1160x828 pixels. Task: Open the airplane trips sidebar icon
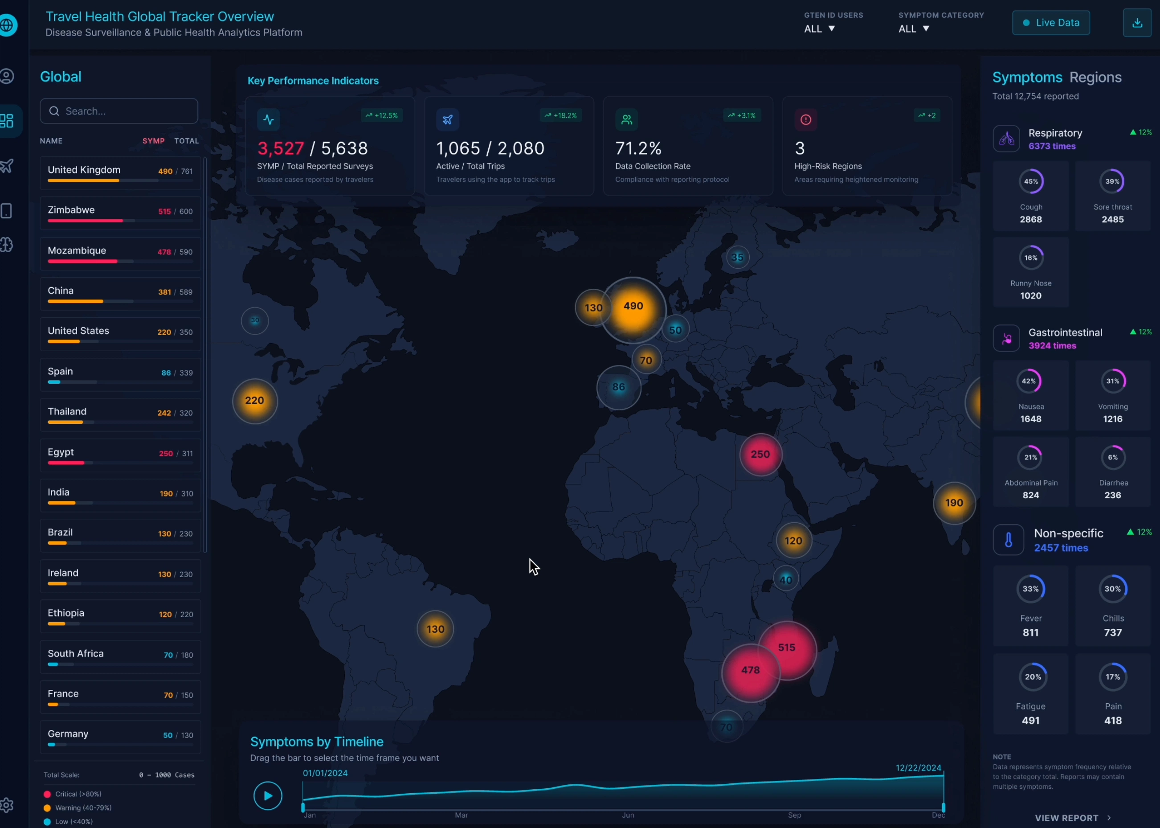pyautogui.click(x=7, y=166)
